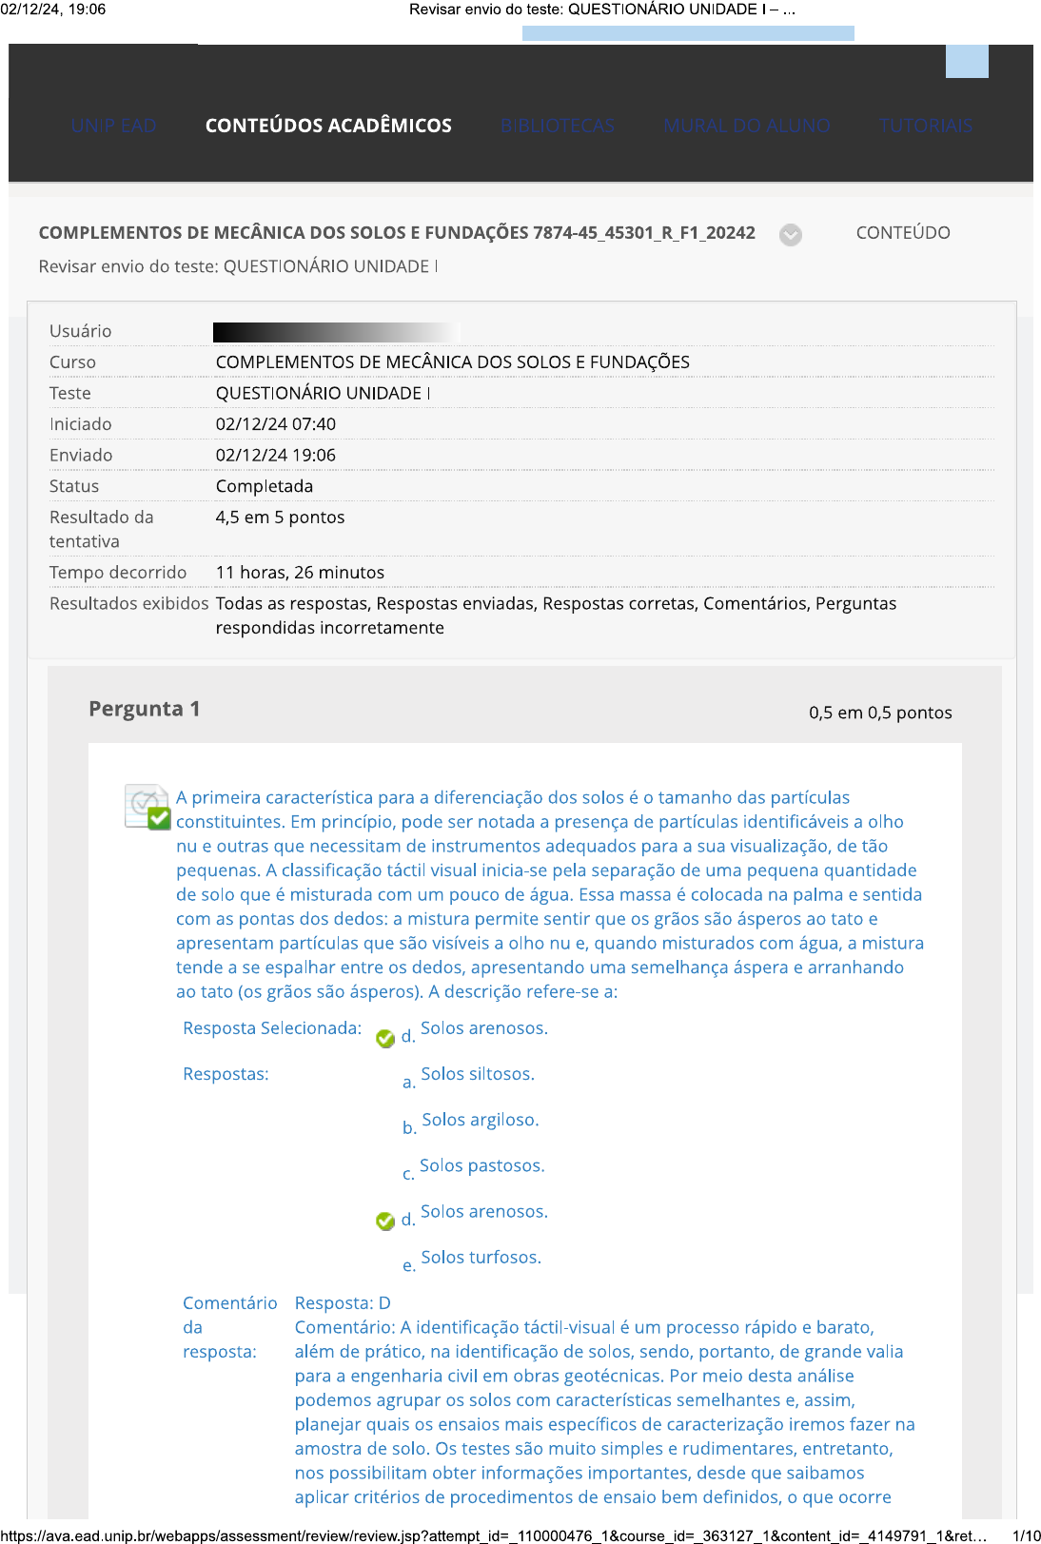Click green checkmark in the Resposta Selecionada row

point(385,1038)
